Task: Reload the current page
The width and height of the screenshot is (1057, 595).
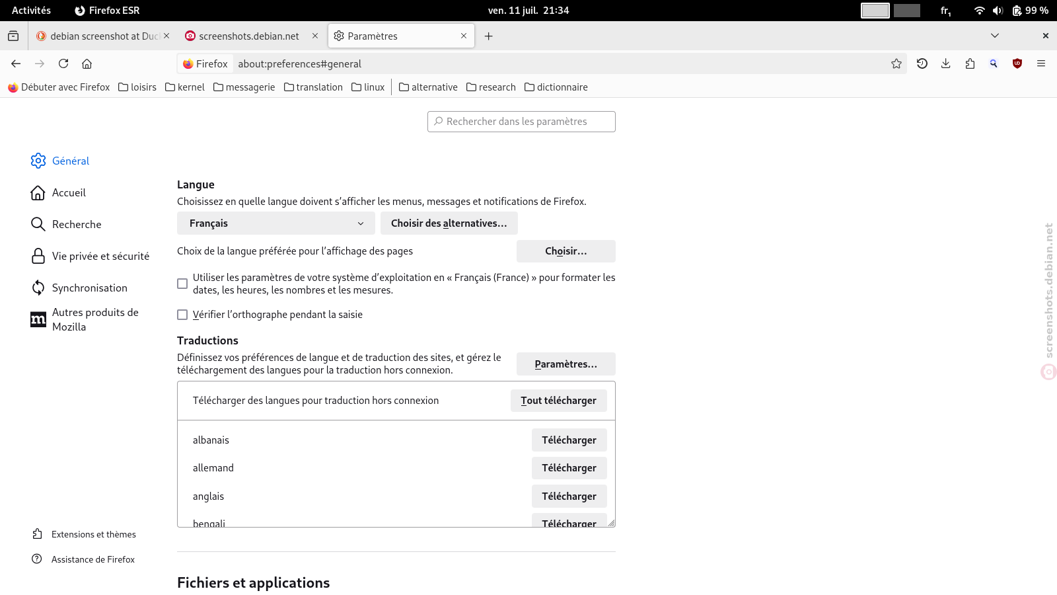Action: [63, 63]
